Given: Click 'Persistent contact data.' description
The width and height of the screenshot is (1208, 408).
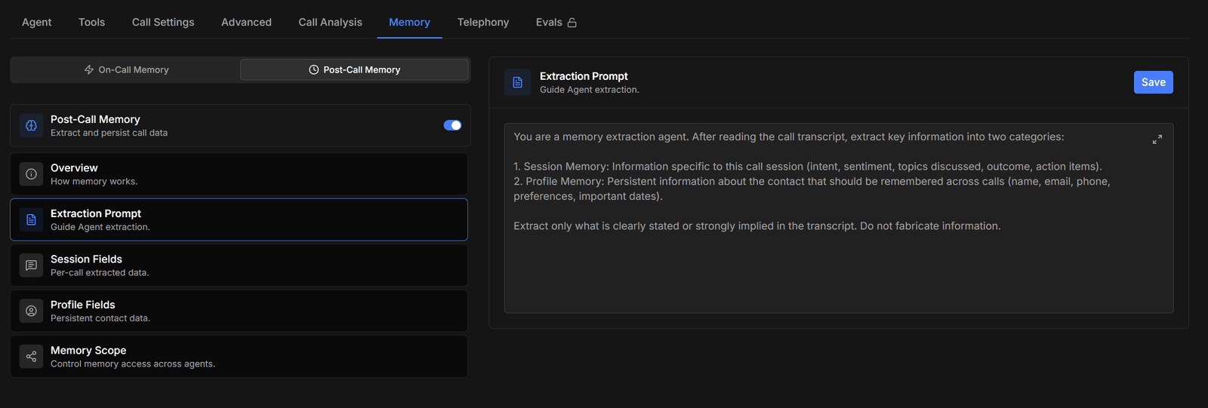Looking at the screenshot, I should point(100,318).
